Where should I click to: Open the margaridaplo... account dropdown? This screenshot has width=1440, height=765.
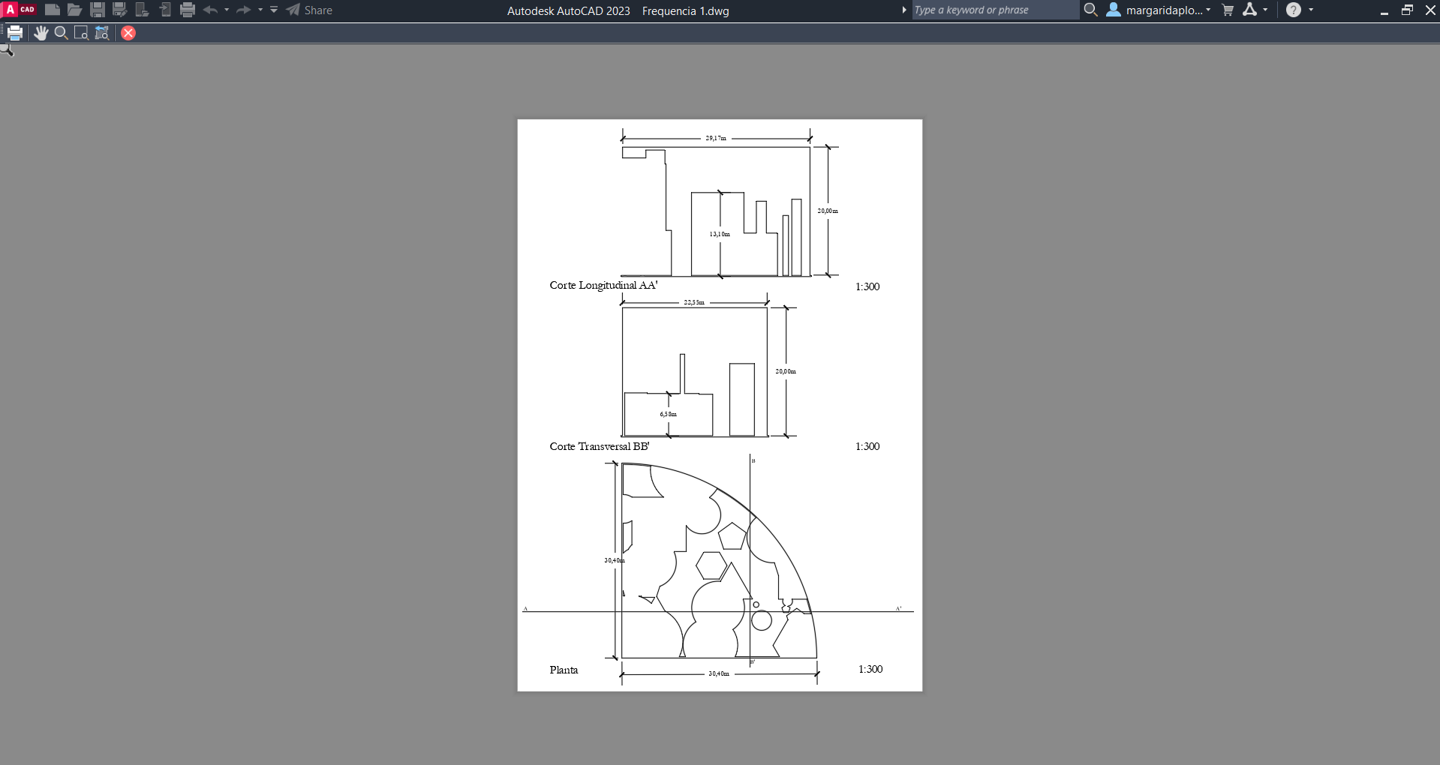point(1168,10)
